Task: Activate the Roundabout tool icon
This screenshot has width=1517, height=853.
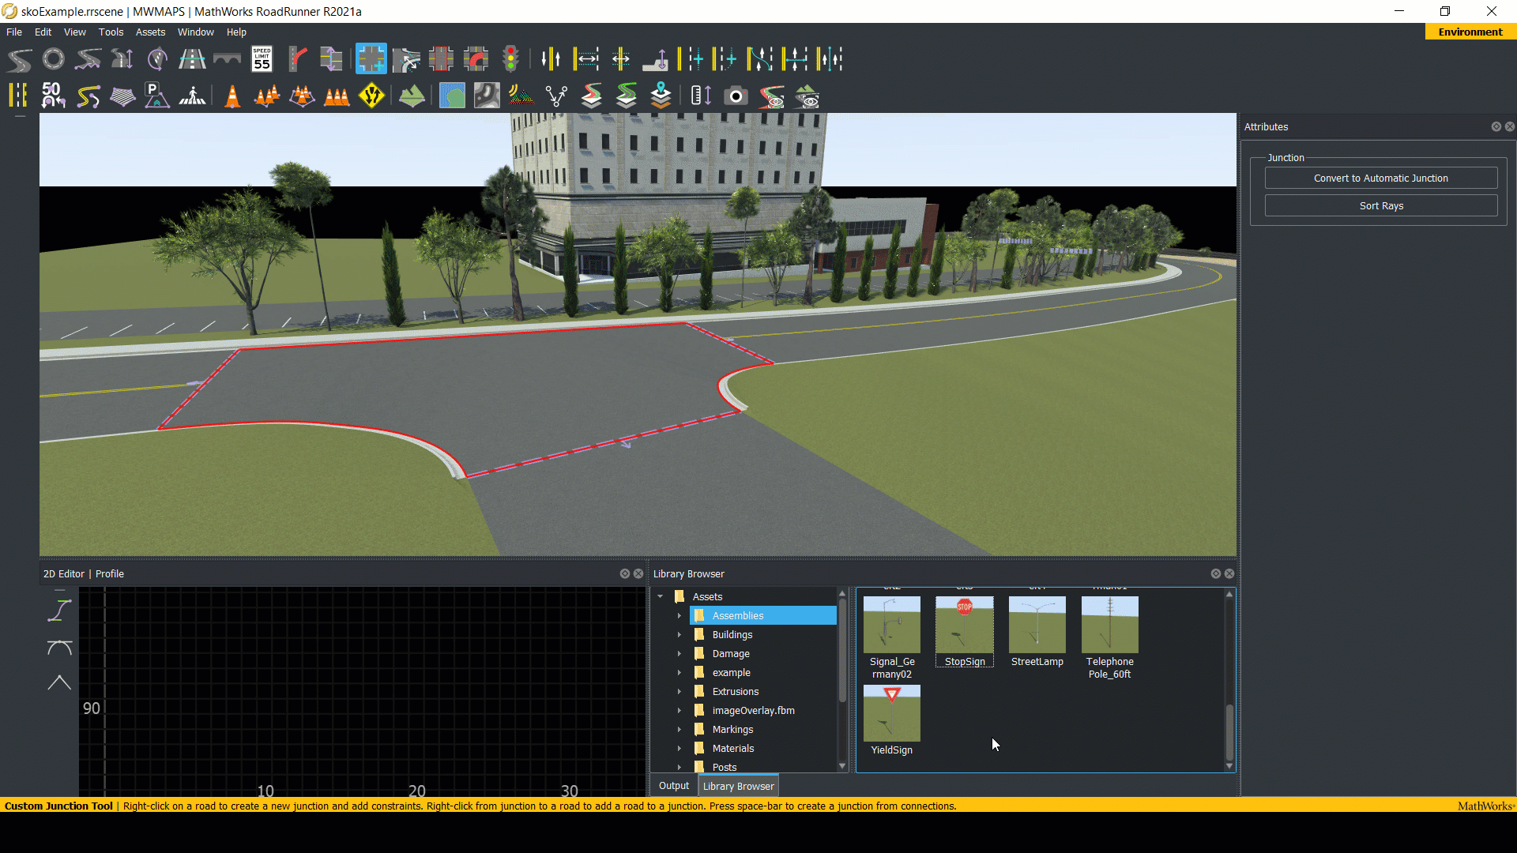Action: point(53,58)
